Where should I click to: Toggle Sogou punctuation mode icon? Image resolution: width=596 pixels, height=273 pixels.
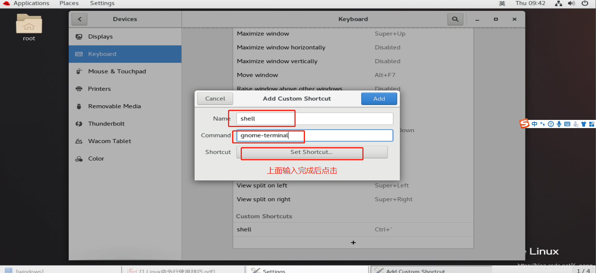[x=542, y=124]
